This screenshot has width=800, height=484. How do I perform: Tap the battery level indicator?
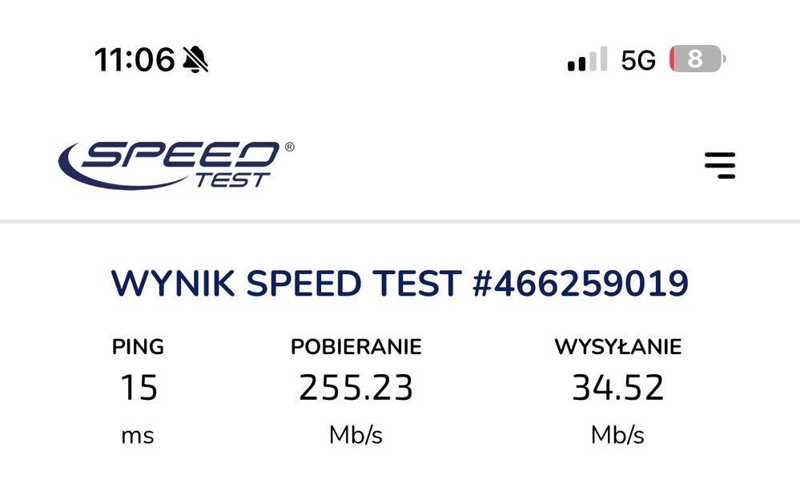pyautogui.click(x=696, y=59)
